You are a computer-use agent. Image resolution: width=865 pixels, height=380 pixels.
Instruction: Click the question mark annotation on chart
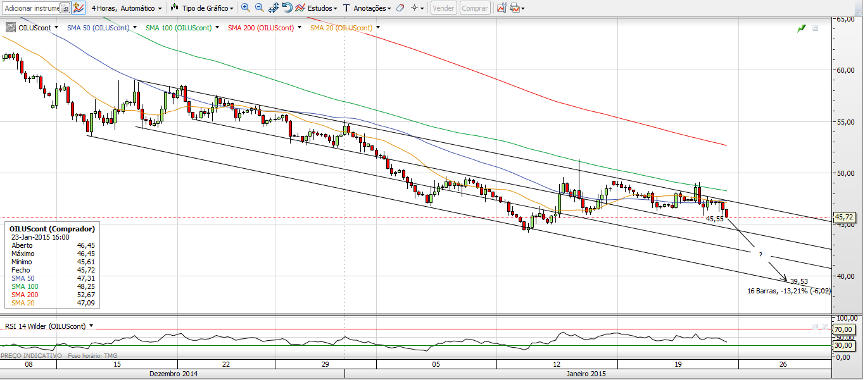(760, 255)
